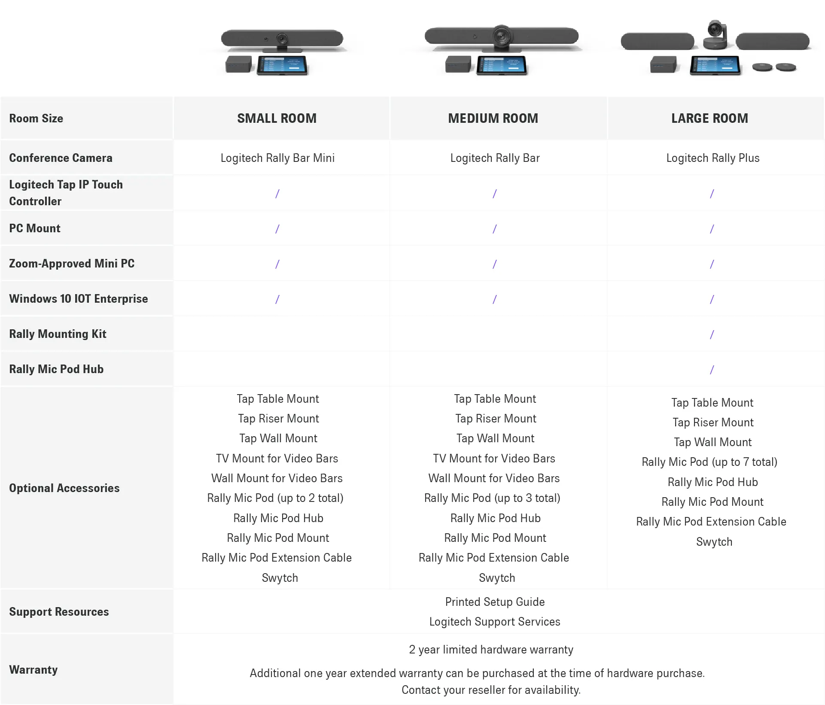Click the Rally Mic Pod Hub icon for Large Room
This screenshot has height=705, width=825.
[x=712, y=369]
